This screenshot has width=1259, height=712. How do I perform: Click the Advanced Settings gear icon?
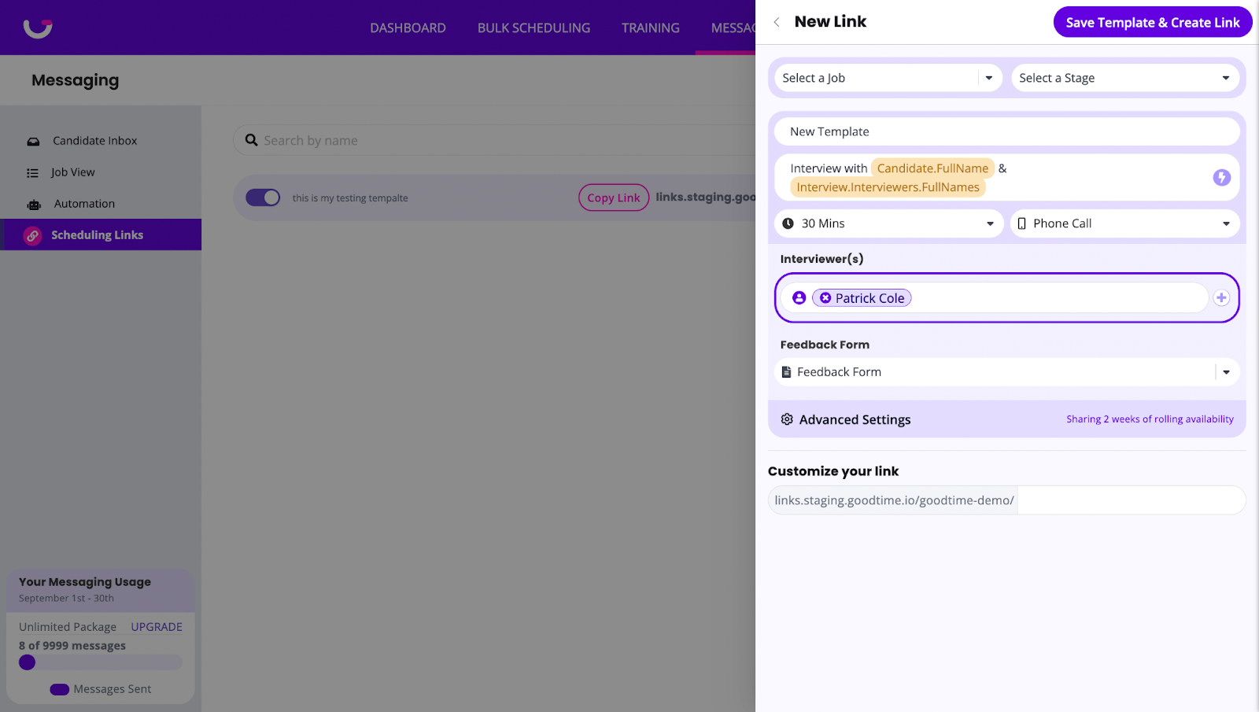tap(787, 419)
